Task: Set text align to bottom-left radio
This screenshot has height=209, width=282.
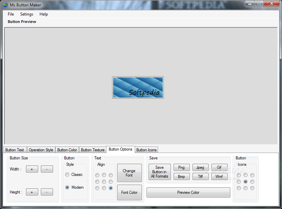Action: (97, 188)
